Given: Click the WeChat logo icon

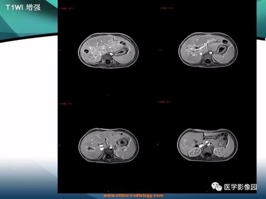Looking at the screenshot, I should pos(216,186).
